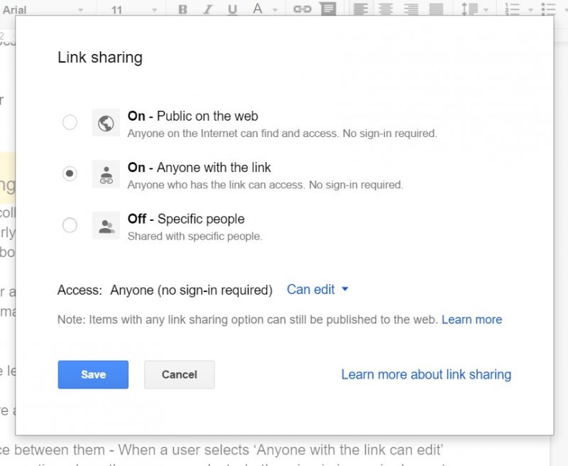Apply right alignment in the toolbar
Image resolution: width=568 pixels, height=466 pixels.
[411, 9]
